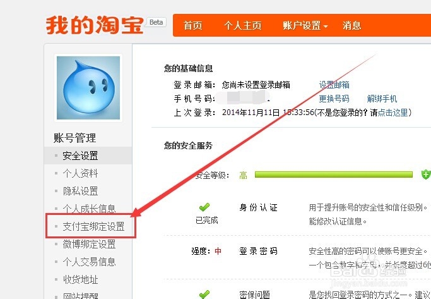
Task: Open 安全设置 in the sidebar
Action: [x=80, y=156]
